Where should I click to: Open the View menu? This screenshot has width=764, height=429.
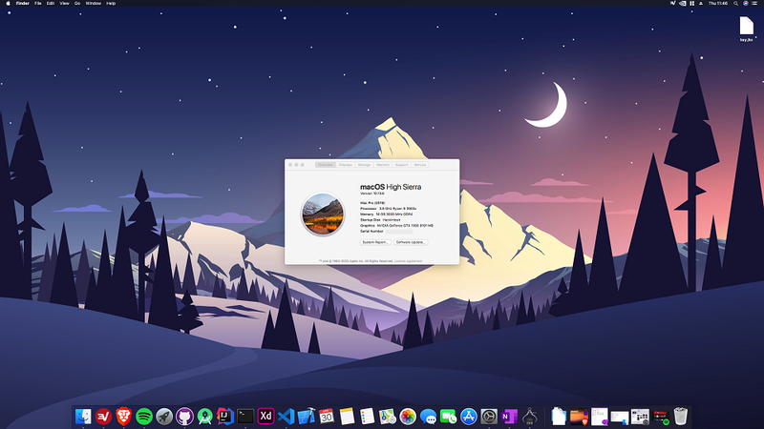(64, 4)
